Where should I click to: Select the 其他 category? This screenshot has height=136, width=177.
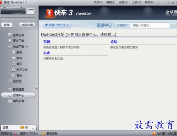[x=19, y=76]
